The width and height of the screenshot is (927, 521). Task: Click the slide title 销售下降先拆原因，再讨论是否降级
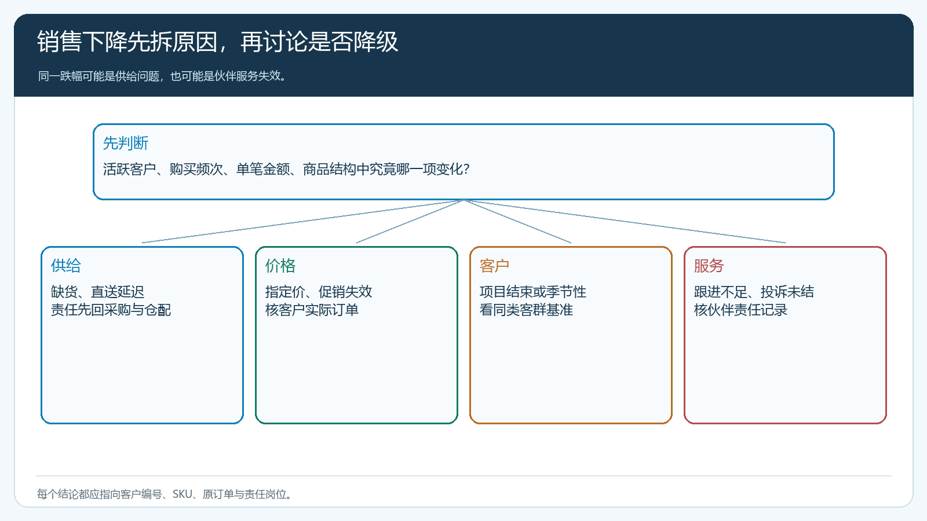coord(218,42)
